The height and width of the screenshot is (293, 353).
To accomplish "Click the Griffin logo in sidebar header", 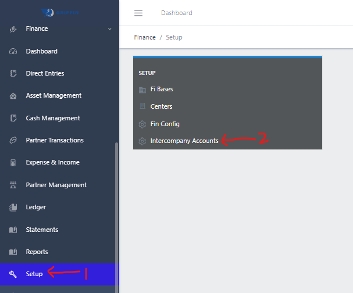I will [x=60, y=13].
